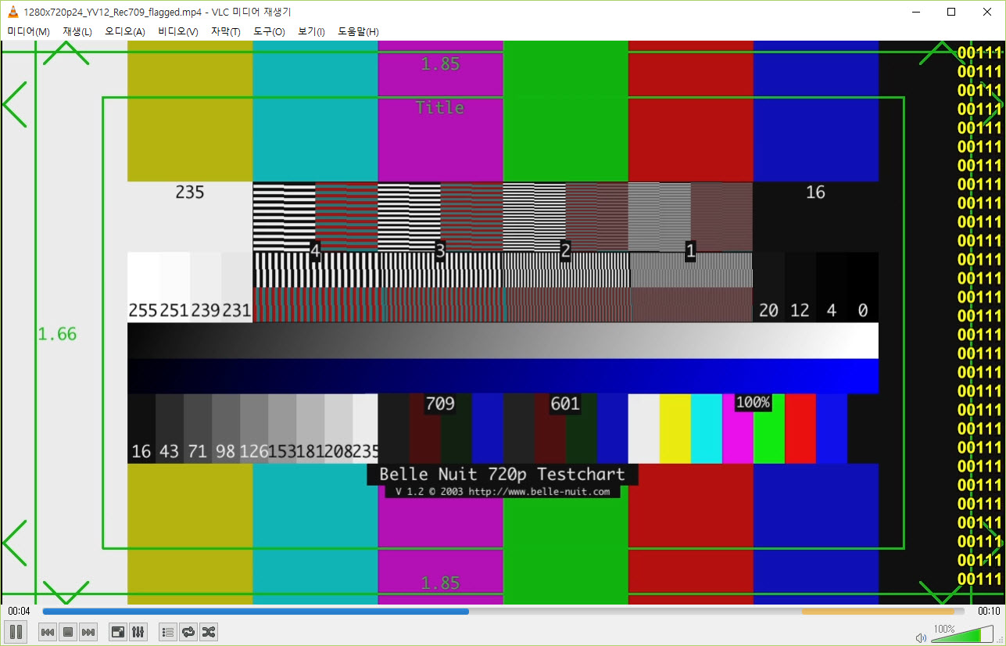Screen dimensions: 1006x646
Task: Open the 비디오(V) video menu
Action: [178, 31]
